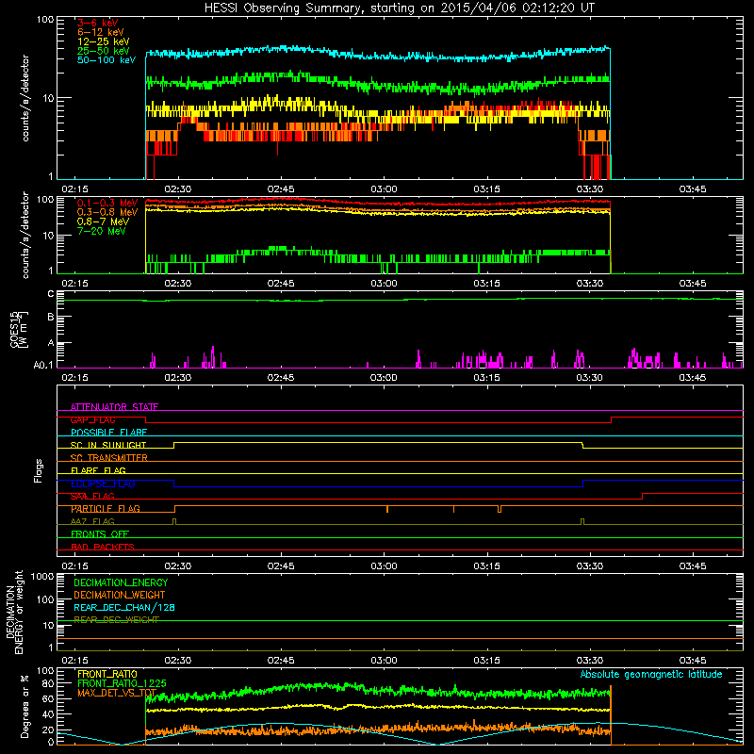Click the SAA_FLAG label
Viewport: 754px width, 754px height.
pos(92,496)
